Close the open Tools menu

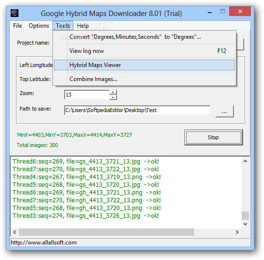63,26
